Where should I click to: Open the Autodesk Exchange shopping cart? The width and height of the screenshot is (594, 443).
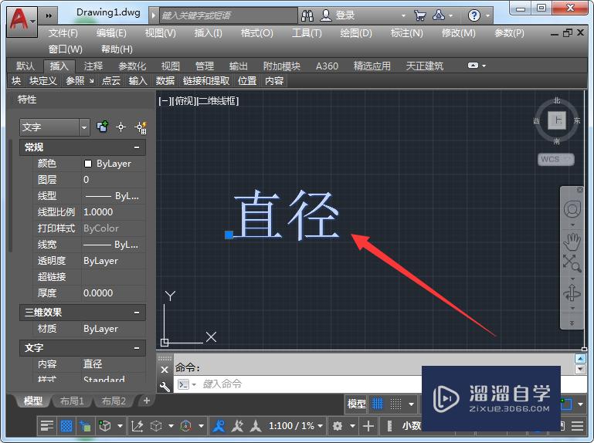(x=419, y=15)
